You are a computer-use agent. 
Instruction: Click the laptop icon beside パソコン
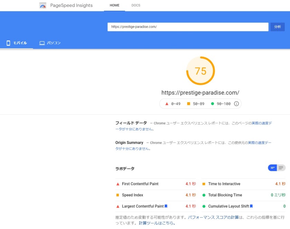pos(42,43)
